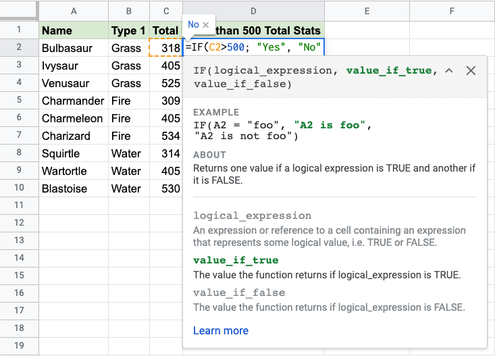Image resolution: width=495 pixels, height=356 pixels.
Task: Collapse the IF function help details
Action: 449,71
